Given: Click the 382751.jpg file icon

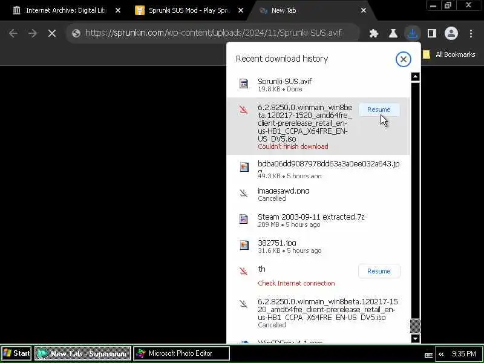Looking at the screenshot, I should 244,245.
